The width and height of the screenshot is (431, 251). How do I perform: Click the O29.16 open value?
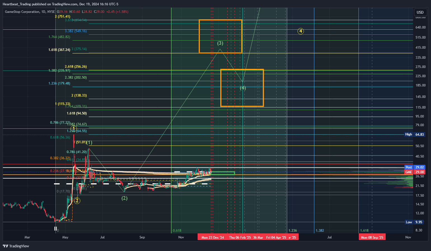tap(62, 12)
